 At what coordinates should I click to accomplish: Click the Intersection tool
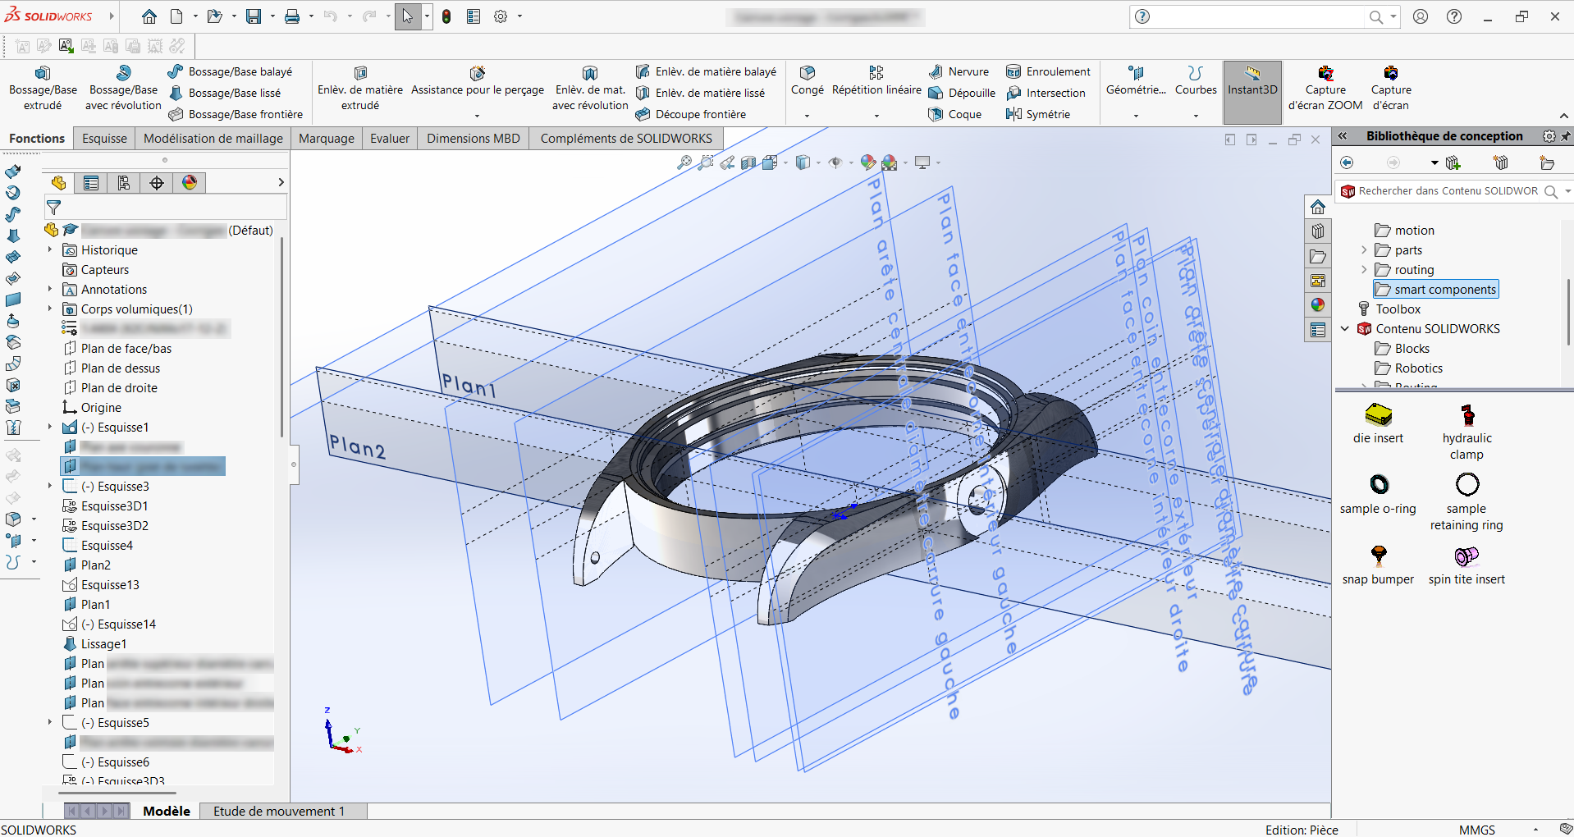(1046, 94)
